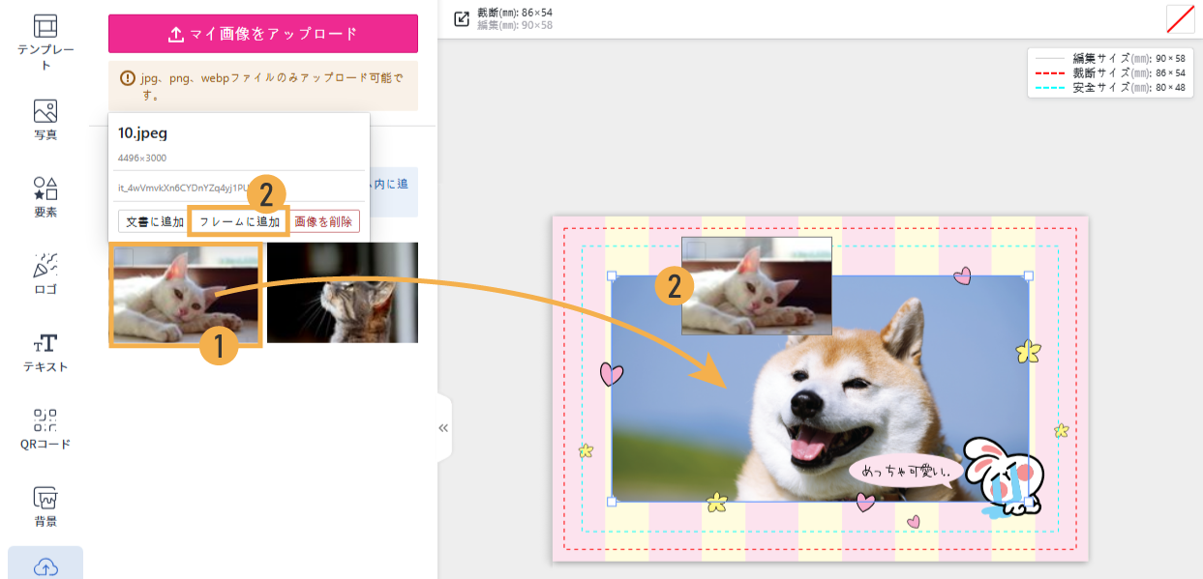Click the 文書に追加 button

click(x=151, y=221)
